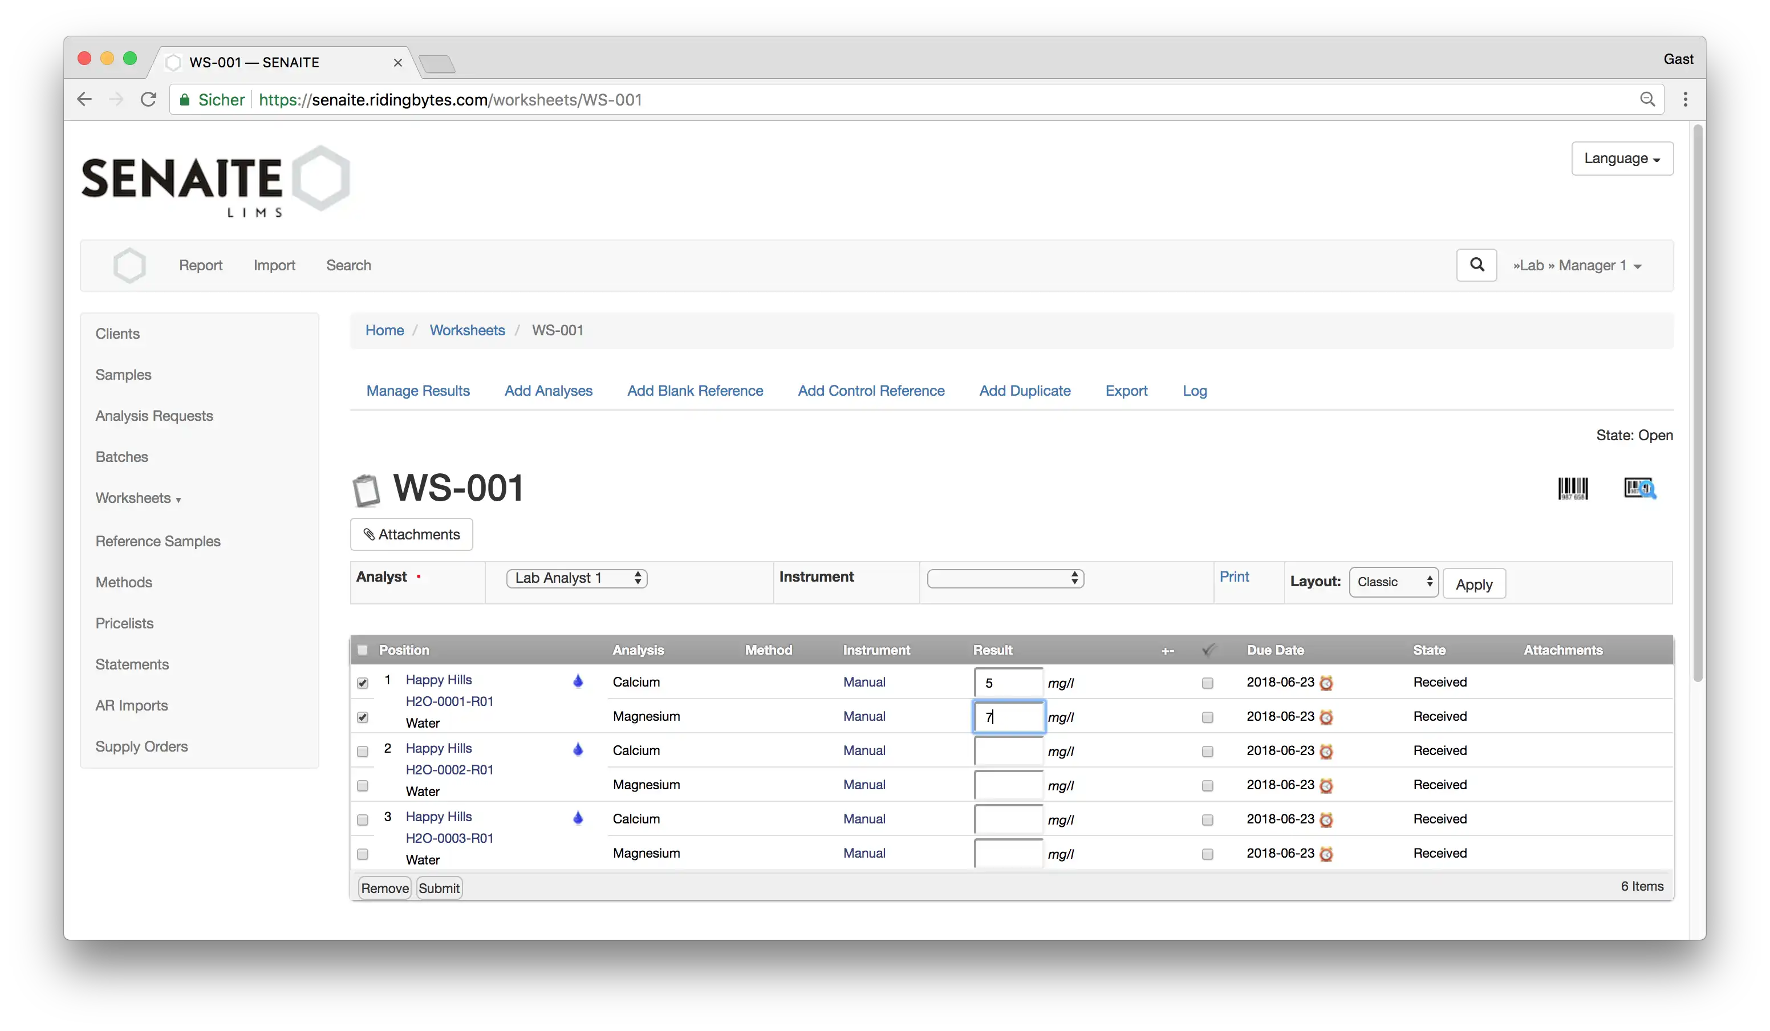Toggle checkbox for position 1 Happy Hills row
This screenshot has width=1770, height=1031.
pos(362,681)
